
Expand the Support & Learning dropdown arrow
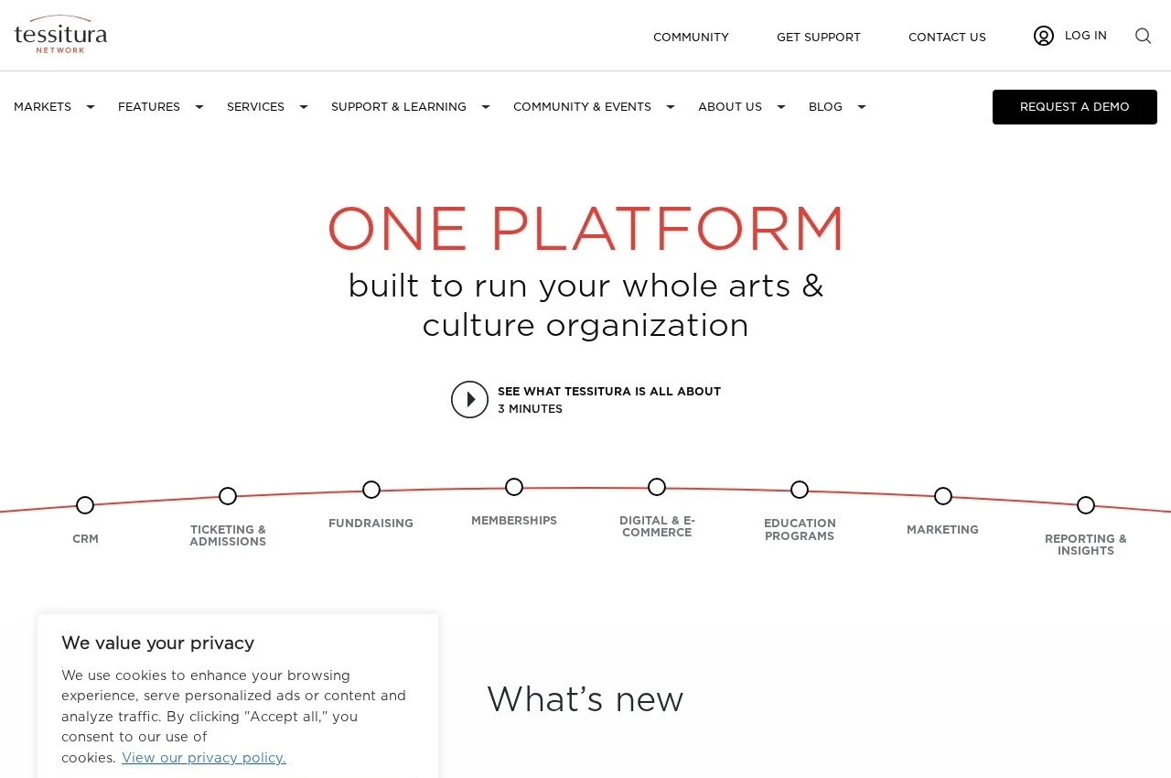click(486, 107)
